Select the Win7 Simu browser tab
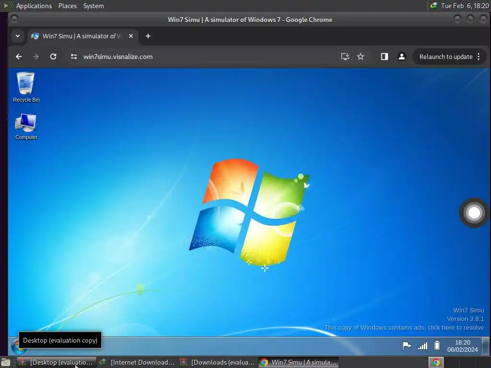491x368 pixels. 82,36
